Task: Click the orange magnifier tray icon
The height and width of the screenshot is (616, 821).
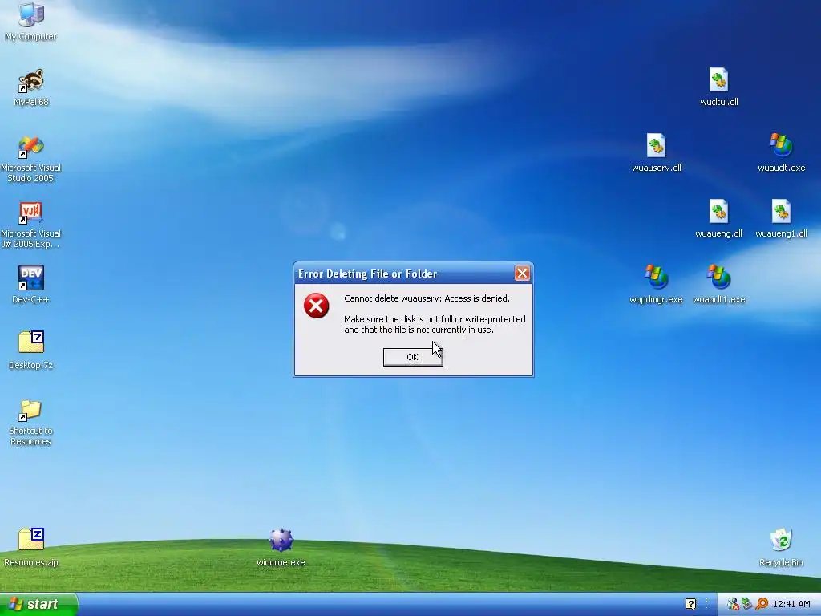Action: point(762,604)
